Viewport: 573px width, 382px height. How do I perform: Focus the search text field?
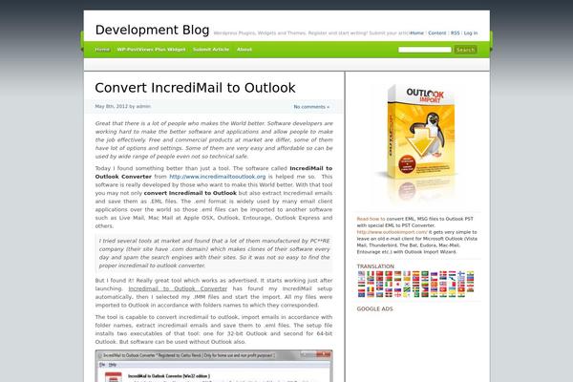425,50
